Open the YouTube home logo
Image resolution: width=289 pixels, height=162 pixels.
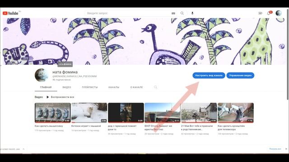(x=10, y=13)
